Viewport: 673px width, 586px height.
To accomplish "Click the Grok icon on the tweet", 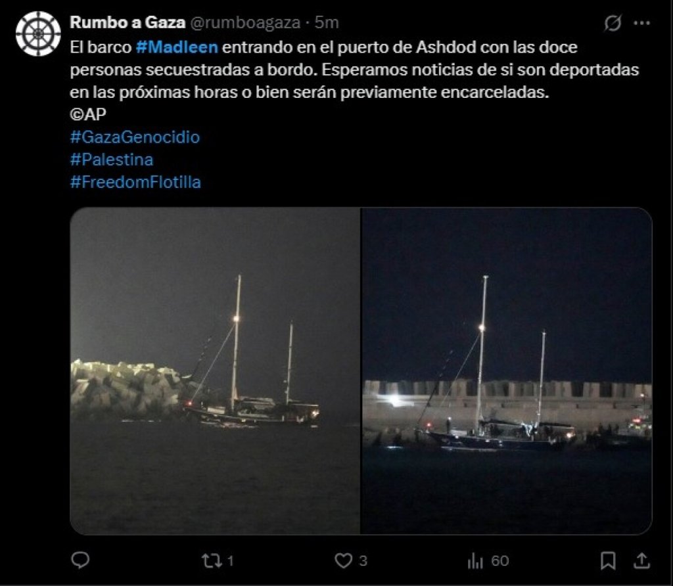I will 613,24.
